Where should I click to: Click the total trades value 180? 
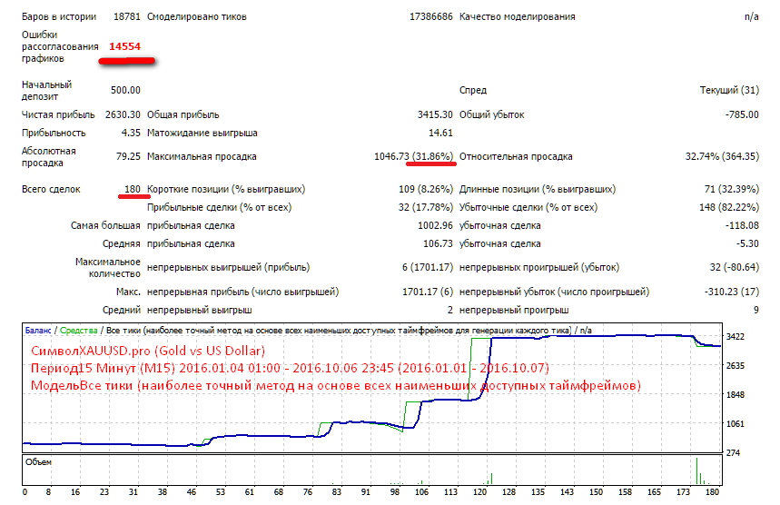133,189
